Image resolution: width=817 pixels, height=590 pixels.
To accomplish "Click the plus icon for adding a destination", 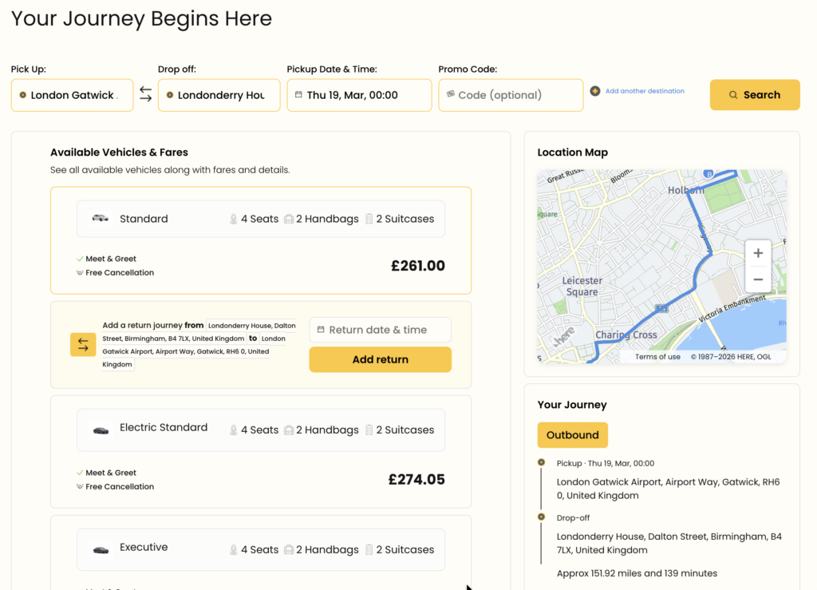I will [x=595, y=91].
